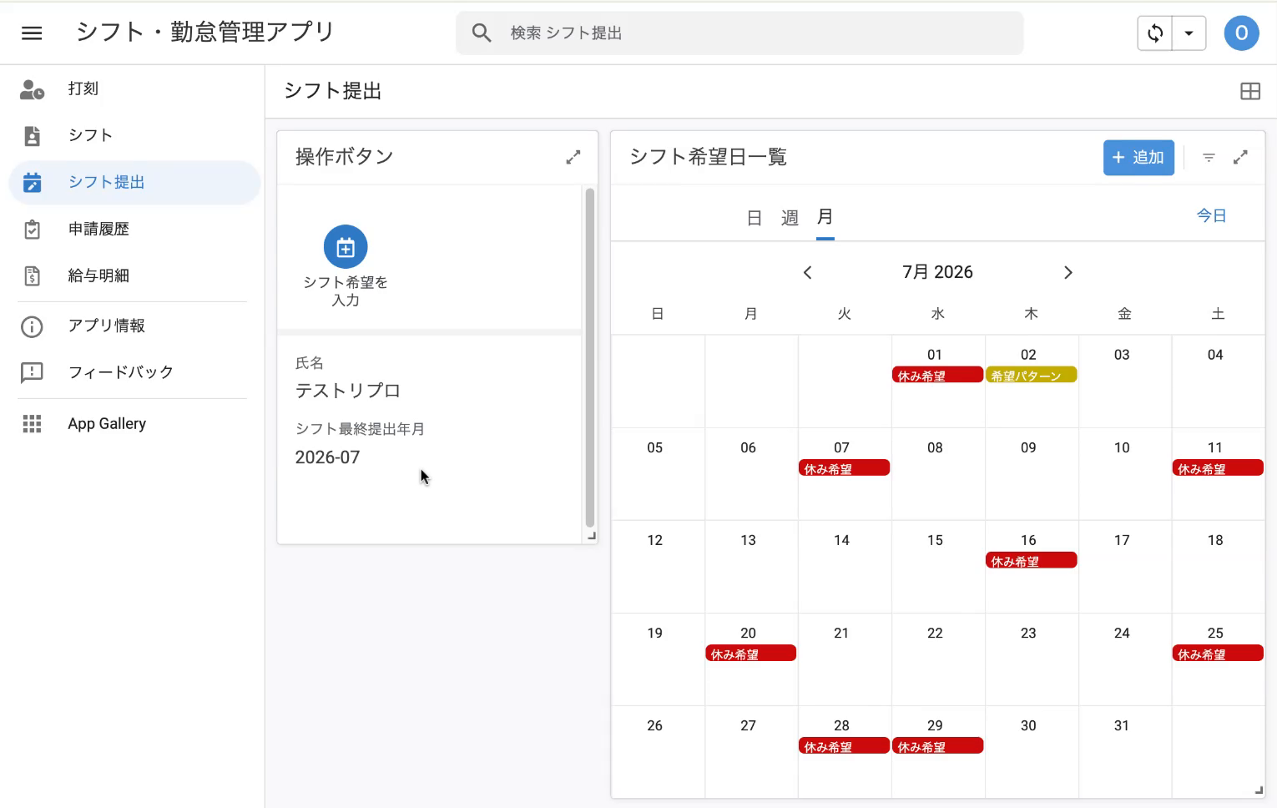Click the search magnifier icon

pos(482,33)
